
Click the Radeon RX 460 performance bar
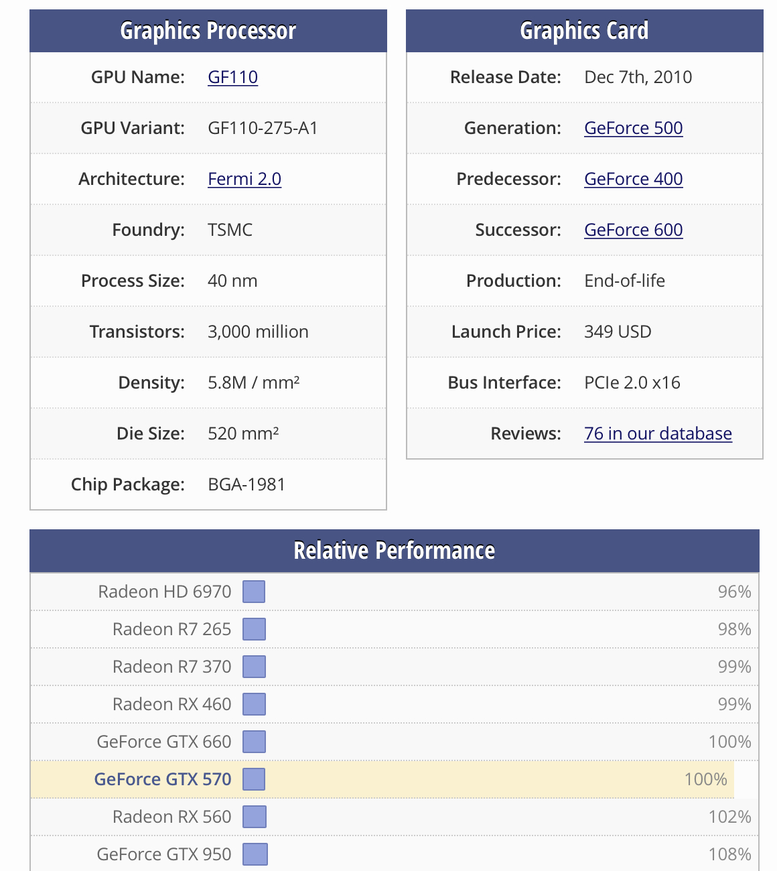[254, 704]
